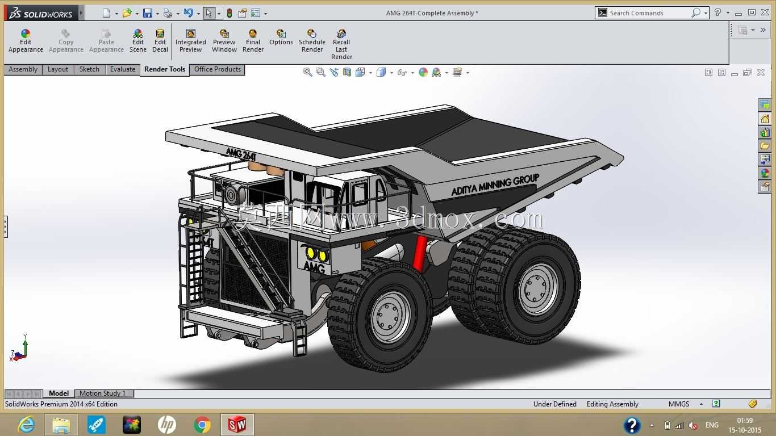This screenshot has width=776, height=436.
Task: Click the Search Commands input field
Action: click(x=649, y=12)
